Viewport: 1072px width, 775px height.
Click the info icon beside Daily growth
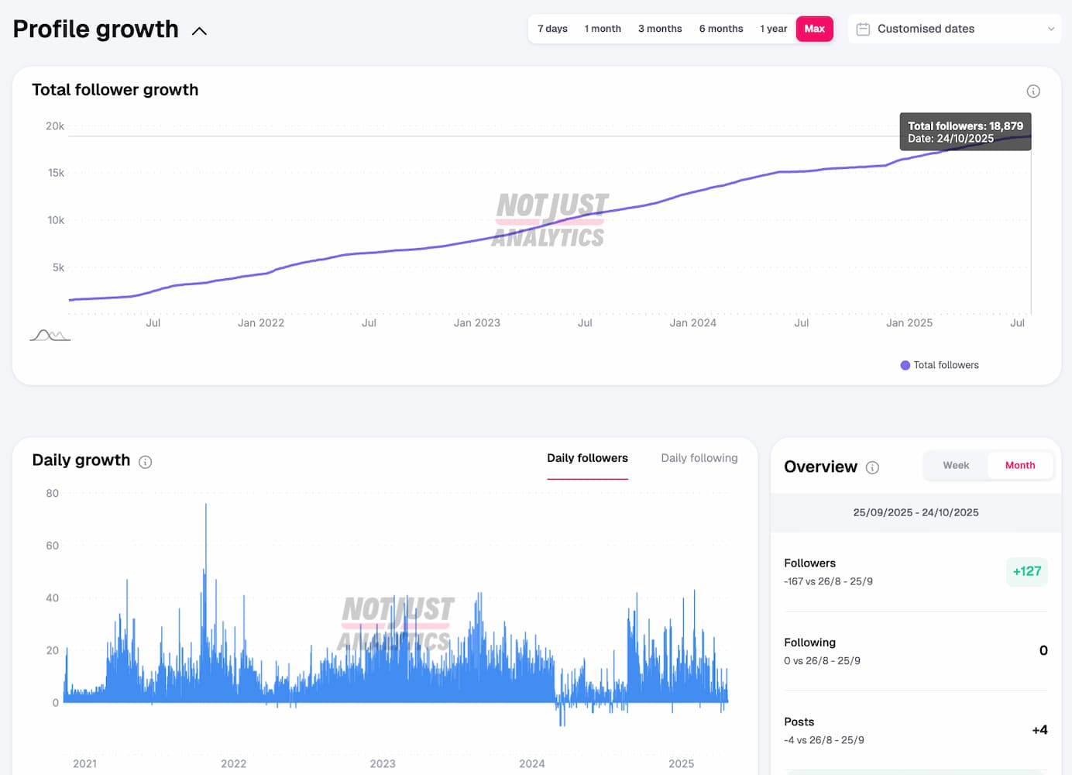point(145,462)
